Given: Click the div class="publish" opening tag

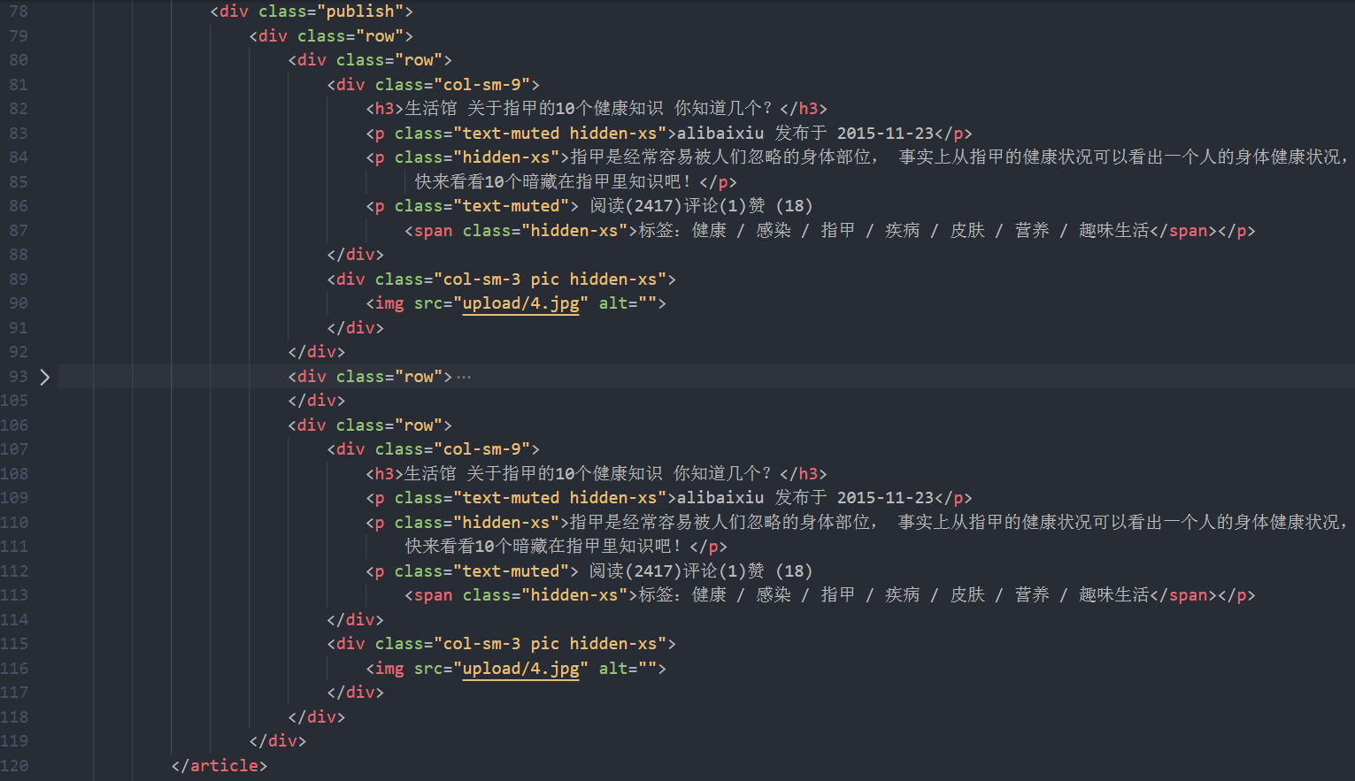Looking at the screenshot, I should point(312,11).
